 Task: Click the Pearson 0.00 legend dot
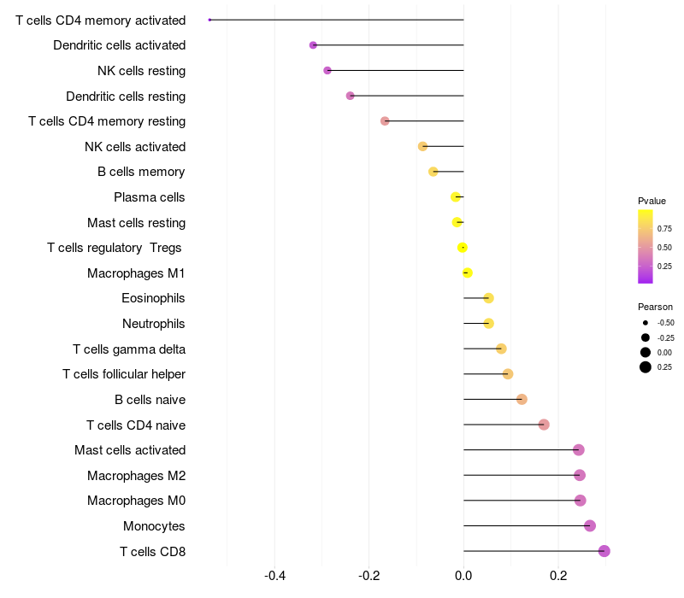tap(646, 352)
